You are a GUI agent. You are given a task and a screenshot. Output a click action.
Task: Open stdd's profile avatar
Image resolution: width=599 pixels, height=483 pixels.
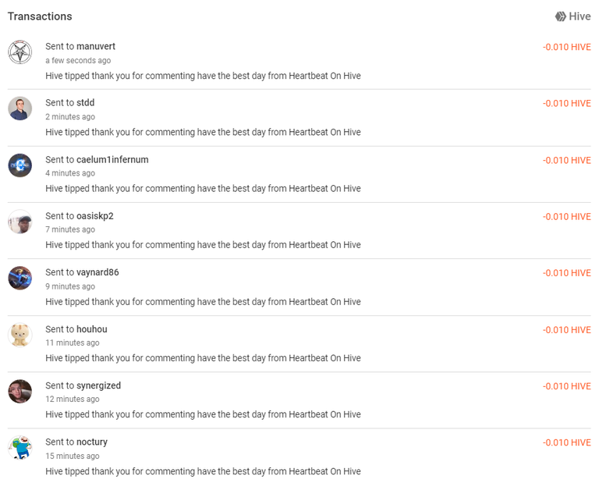[19, 108]
